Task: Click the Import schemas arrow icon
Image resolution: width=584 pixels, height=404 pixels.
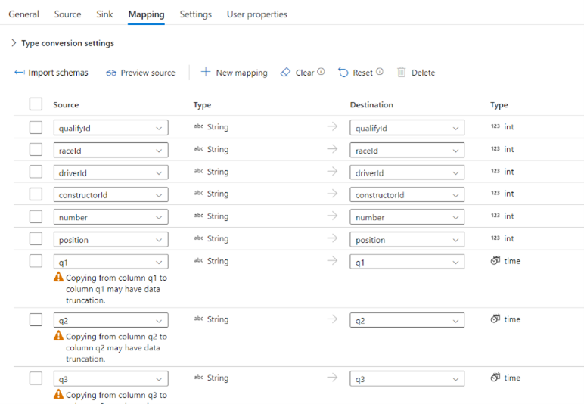Action: [x=20, y=73]
